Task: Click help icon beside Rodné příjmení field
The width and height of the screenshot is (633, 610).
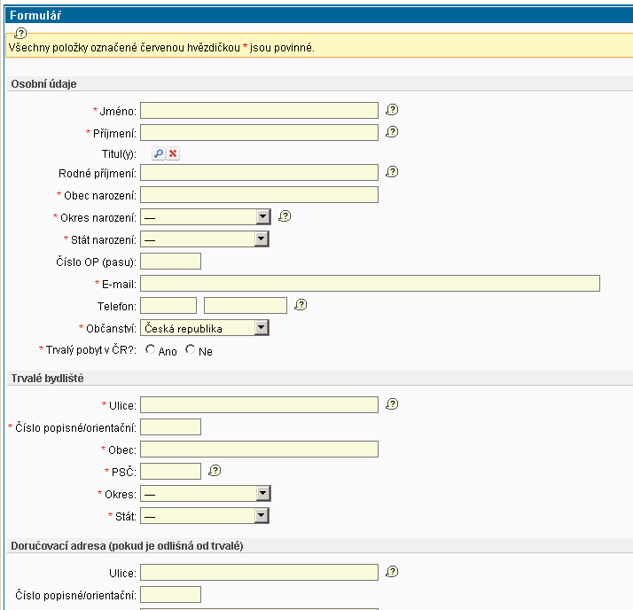Action: click(x=392, y=172)
